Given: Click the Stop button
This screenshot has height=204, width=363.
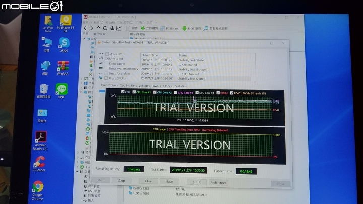Looking at the screenshot, I should (122, 180).
